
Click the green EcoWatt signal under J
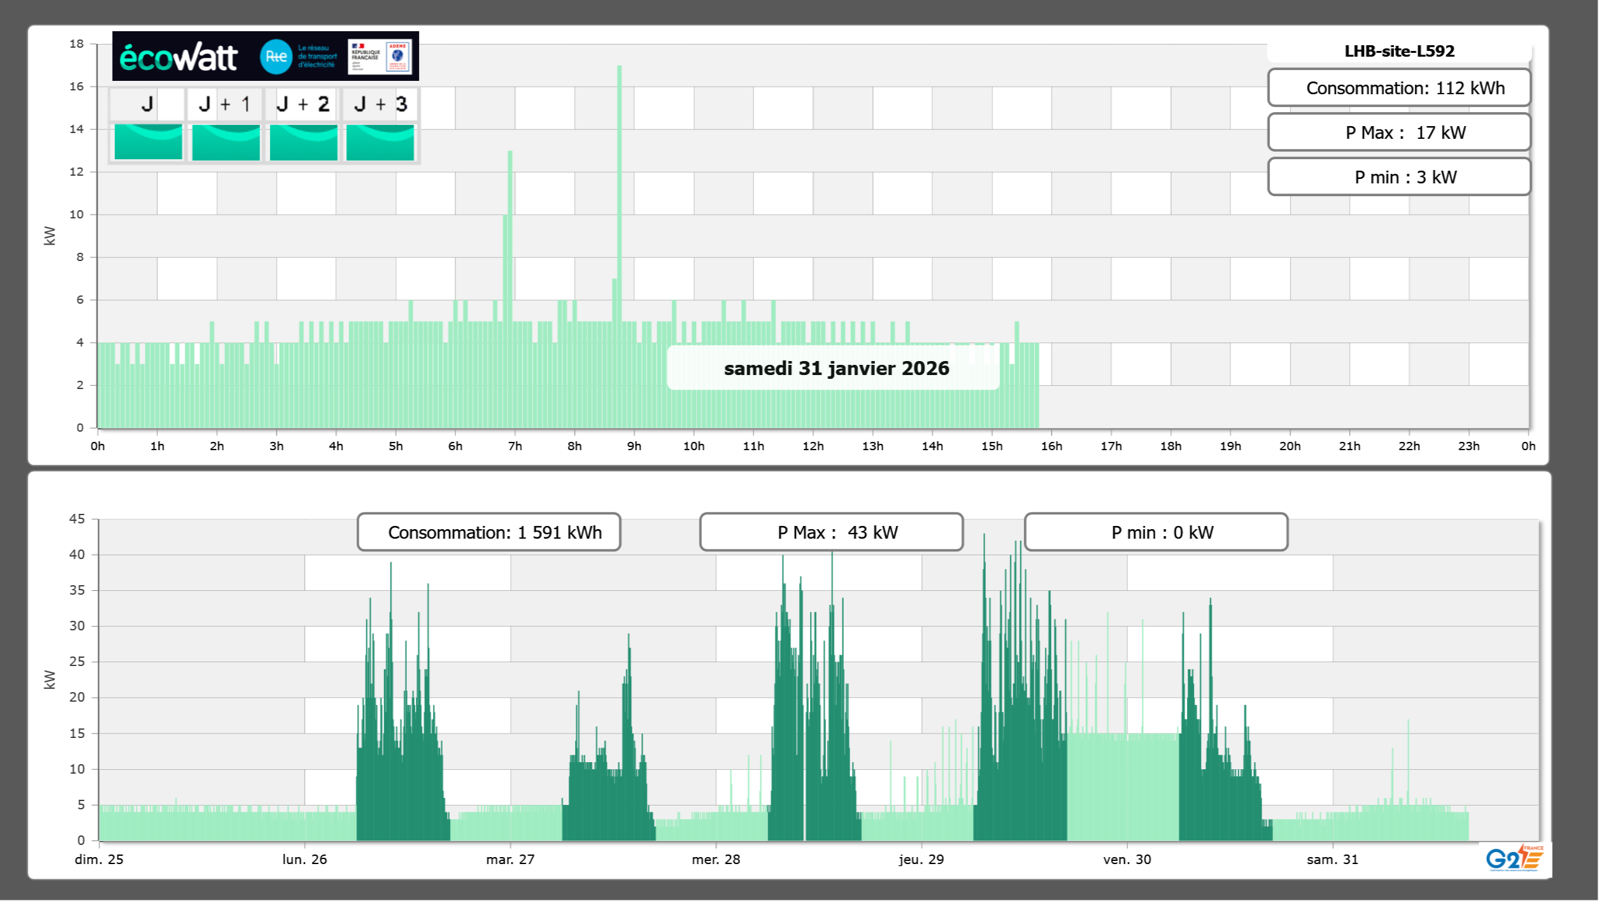148,142
